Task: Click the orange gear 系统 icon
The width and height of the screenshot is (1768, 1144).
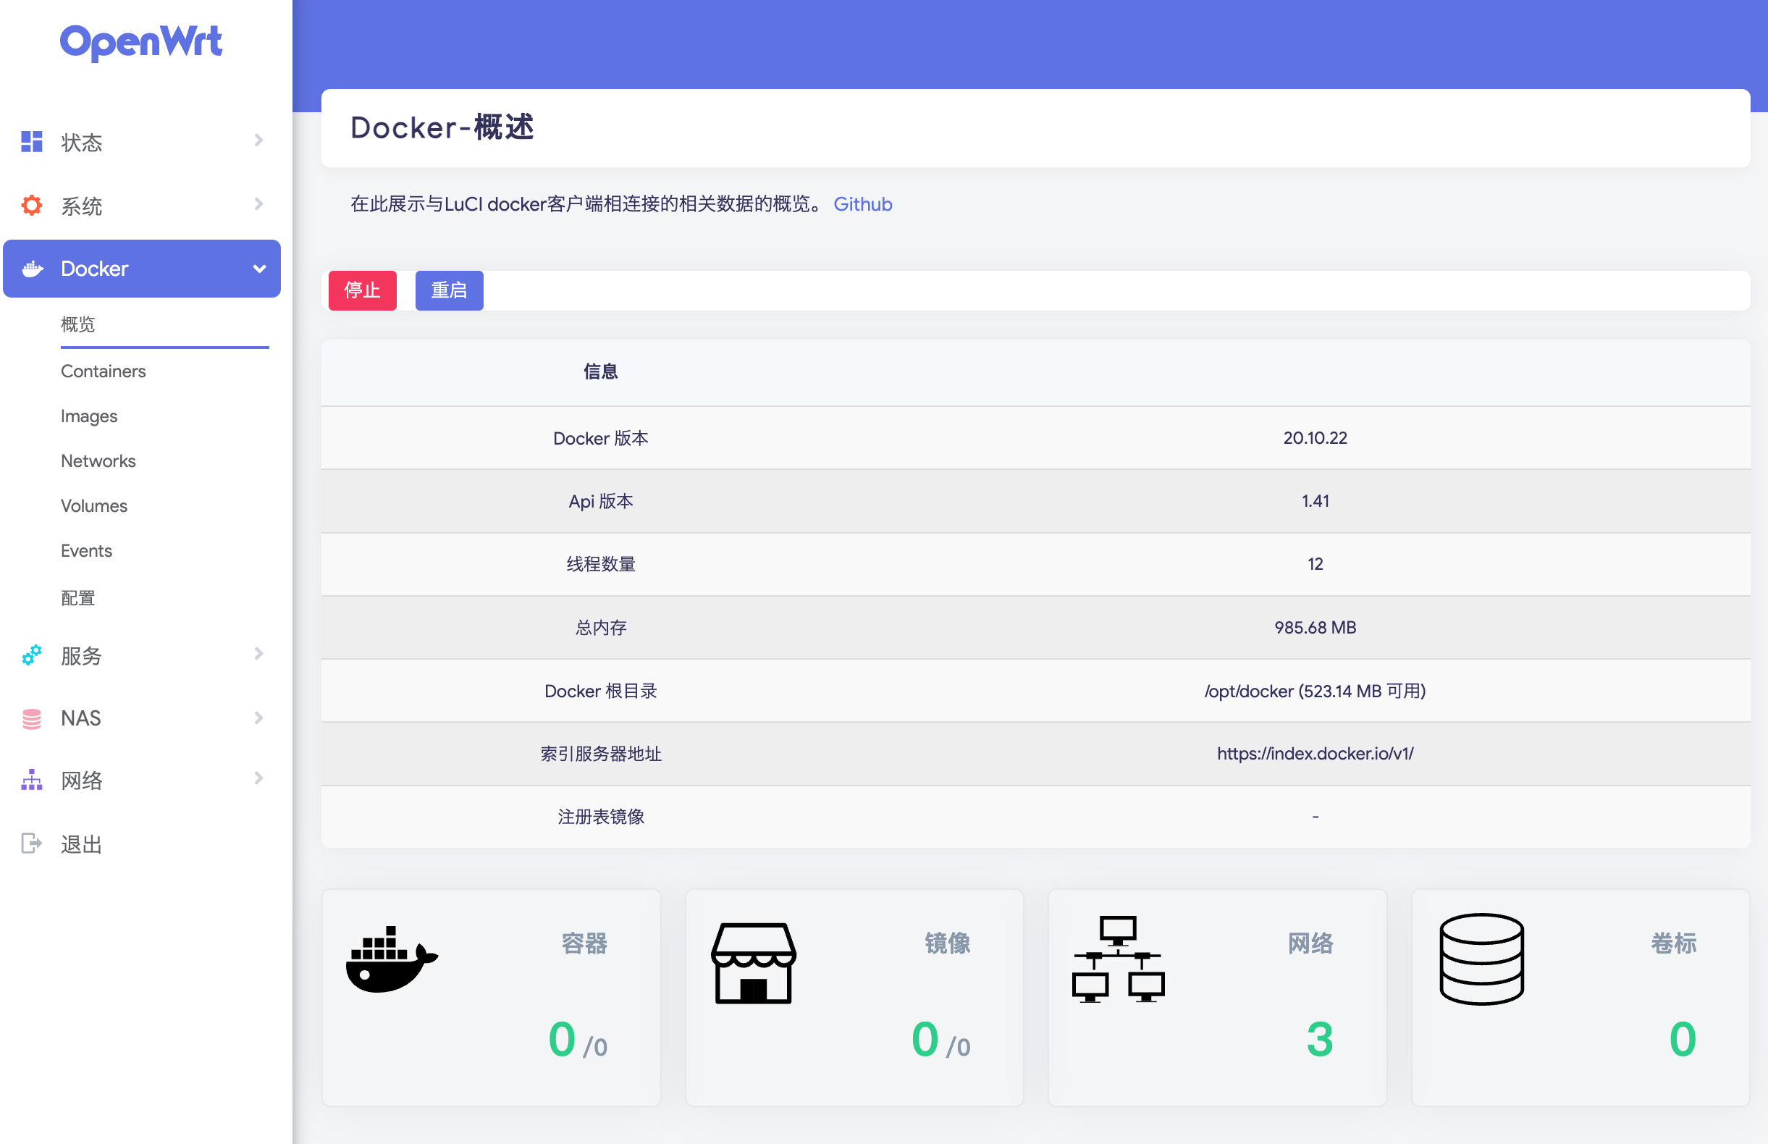Action: tap(31, 205)
